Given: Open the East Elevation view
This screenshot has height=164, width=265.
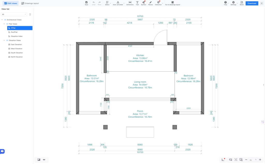Looking at the screenshot, I should tap(16, 44).
